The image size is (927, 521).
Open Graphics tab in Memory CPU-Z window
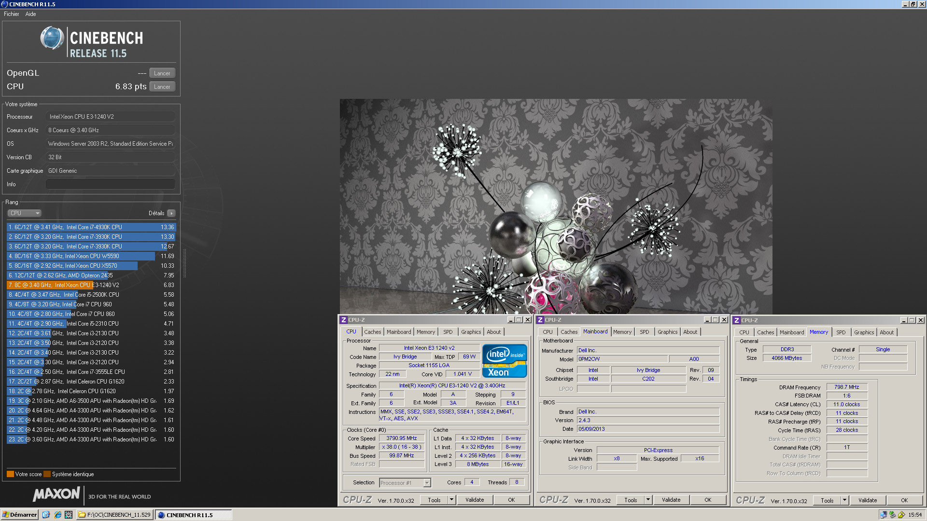point(864,332)
